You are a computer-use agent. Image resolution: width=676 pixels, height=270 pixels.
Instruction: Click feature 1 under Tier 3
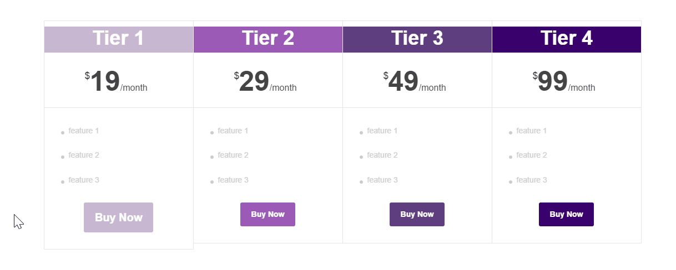[382, 131]
